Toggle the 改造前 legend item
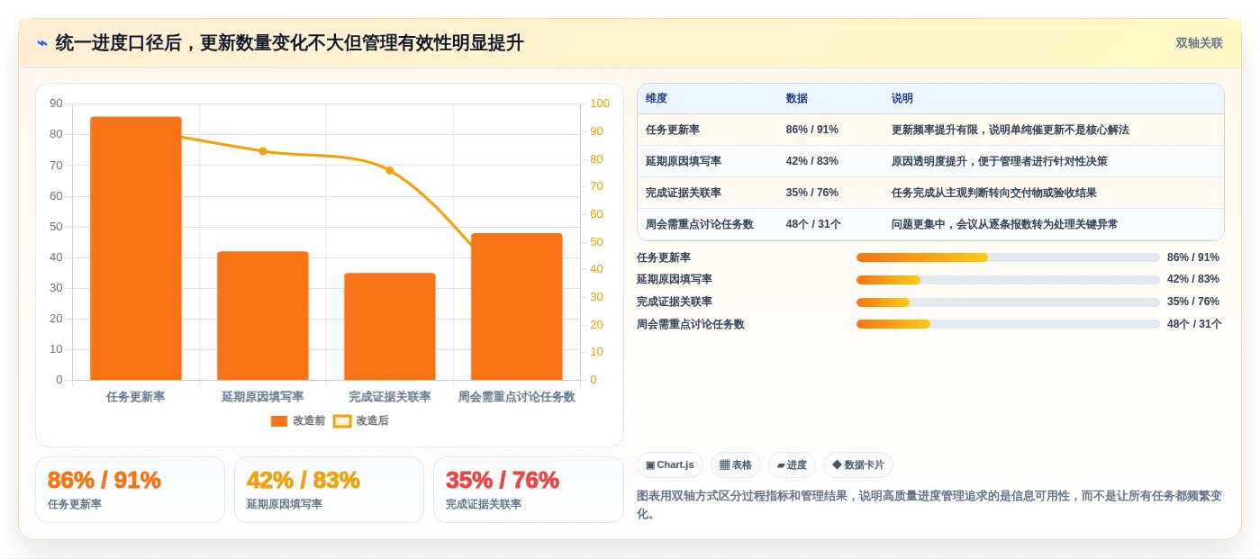 coord(298,420)
